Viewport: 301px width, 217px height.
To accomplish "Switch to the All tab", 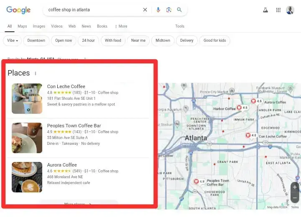I will point(10,26).
